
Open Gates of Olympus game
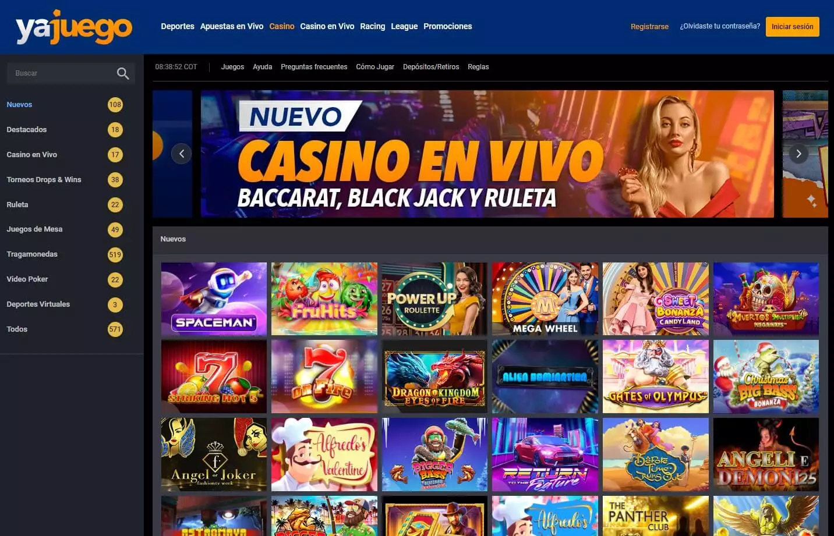pyautogui.click(x=655, y=377)
